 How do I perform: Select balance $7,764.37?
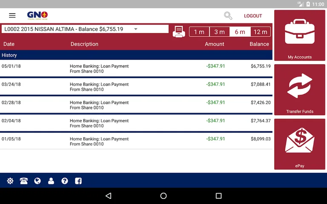pyautogui.click(x=261, y=121)
